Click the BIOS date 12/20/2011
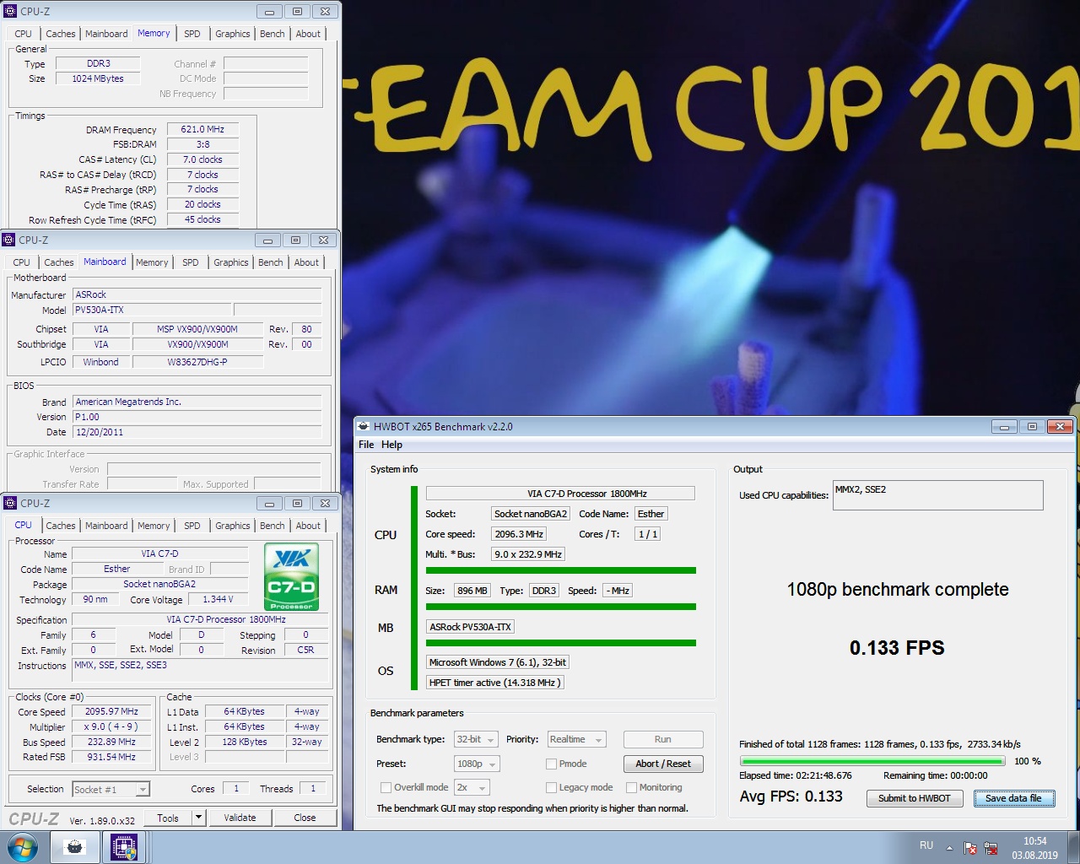 (x=197, y=432)
